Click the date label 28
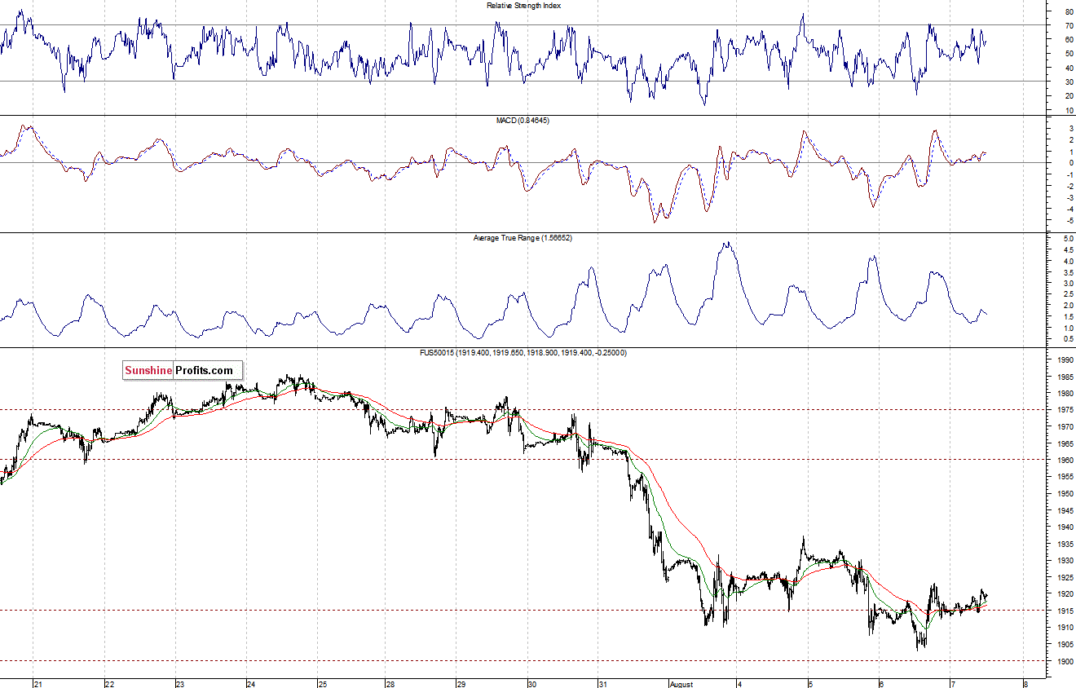Viewport: 1076px width, 688px height. pyautogui.click(x=390, y=683)
